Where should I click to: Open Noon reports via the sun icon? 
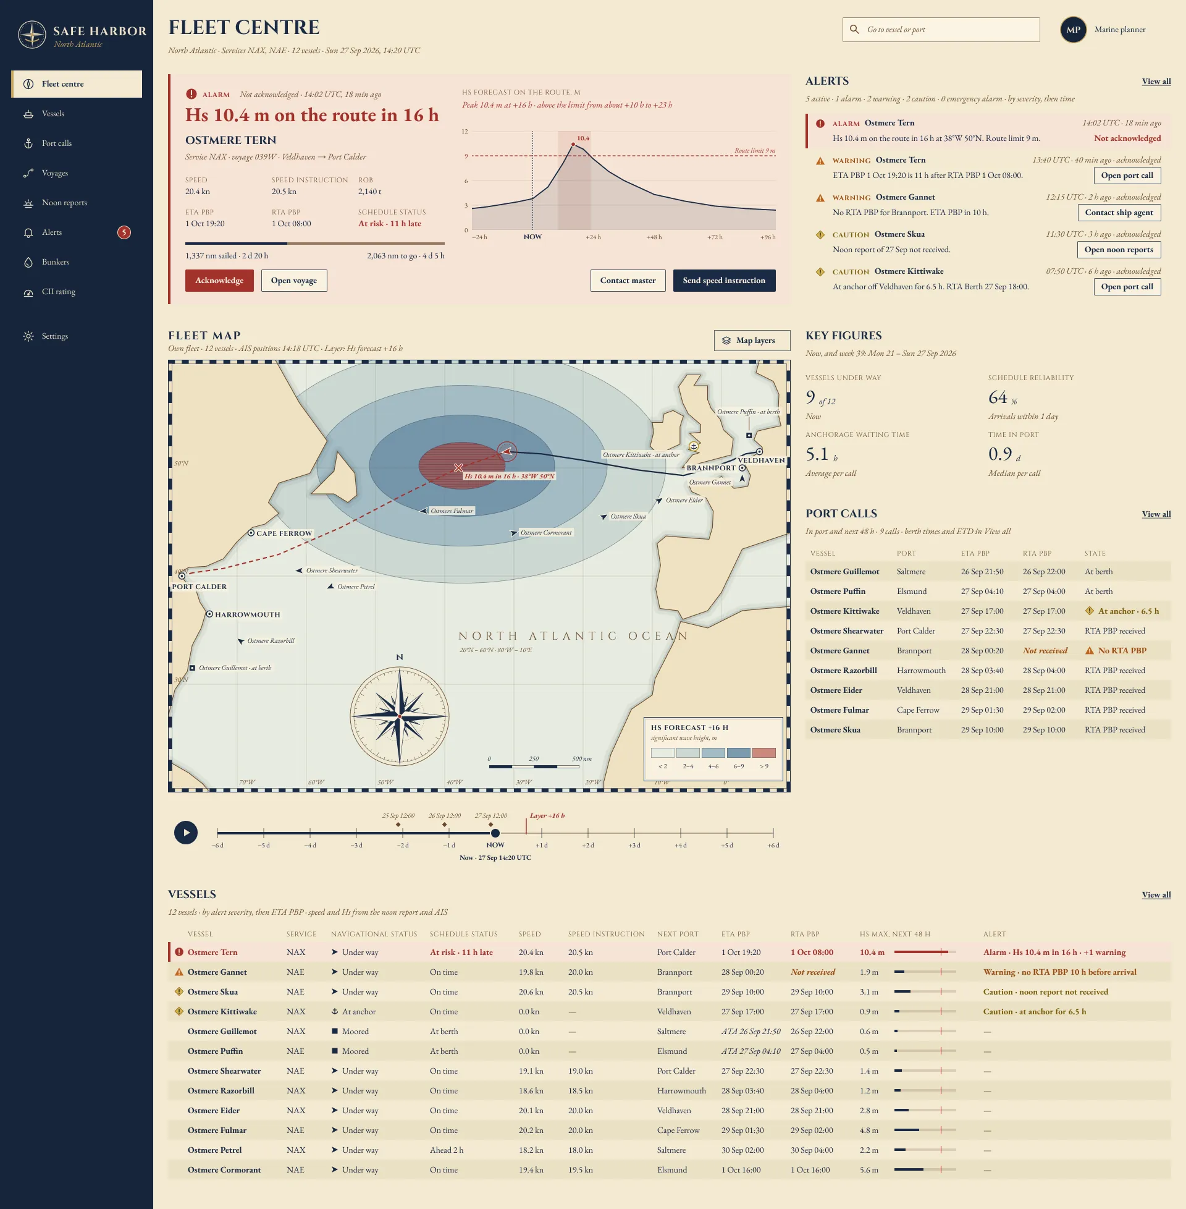point(28,203)
